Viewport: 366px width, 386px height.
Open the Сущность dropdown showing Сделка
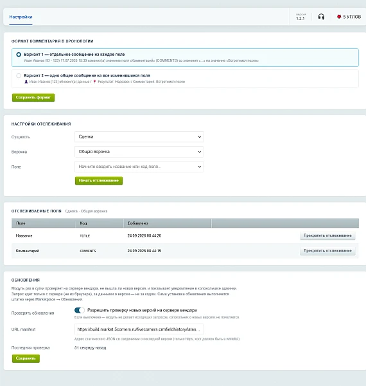click(x=139, y=137)
